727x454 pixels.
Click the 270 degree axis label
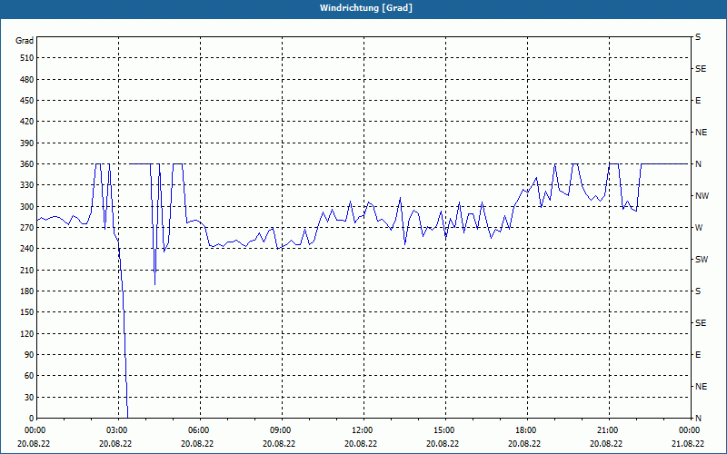pyautogui.click(x=27, y=228)
